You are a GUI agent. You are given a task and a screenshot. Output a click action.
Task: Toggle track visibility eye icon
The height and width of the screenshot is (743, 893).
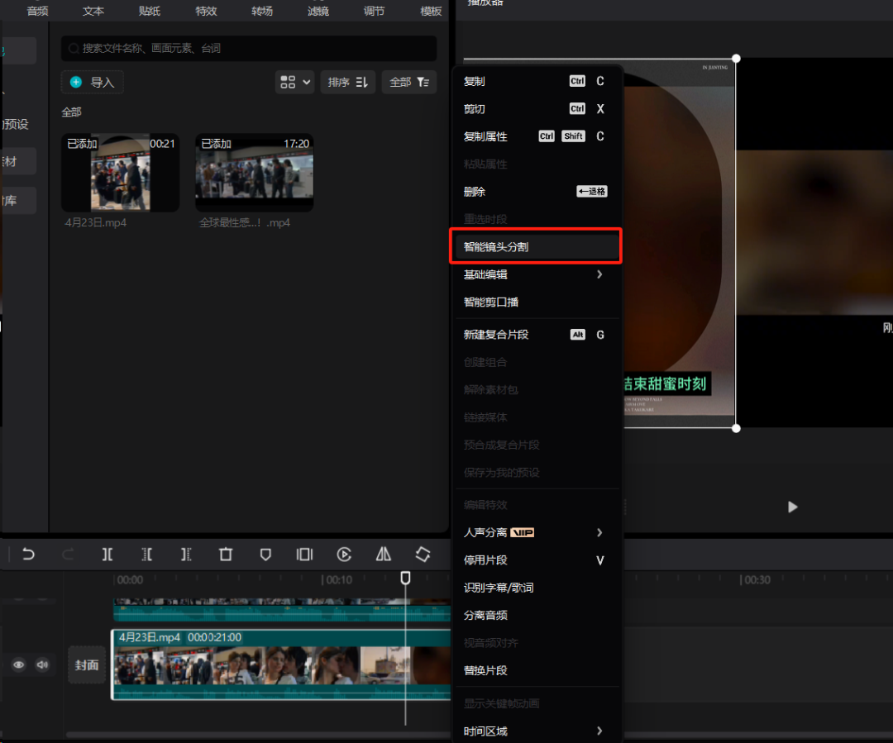coord(19,664)
